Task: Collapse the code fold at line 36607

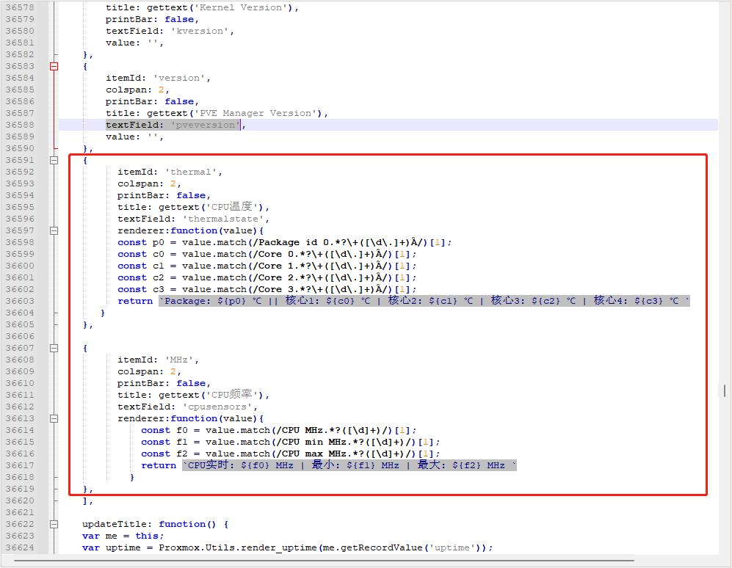Action: [54, 348]
